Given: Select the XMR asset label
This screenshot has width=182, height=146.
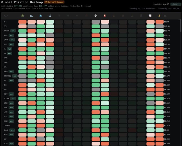Looking at the screenshot, I should (x=5, y=89).
